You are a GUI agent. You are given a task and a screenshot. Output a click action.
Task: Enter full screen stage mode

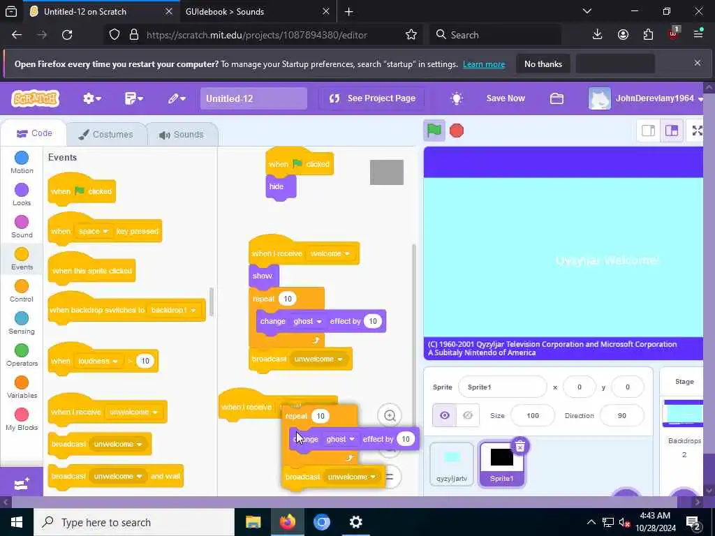697,131
